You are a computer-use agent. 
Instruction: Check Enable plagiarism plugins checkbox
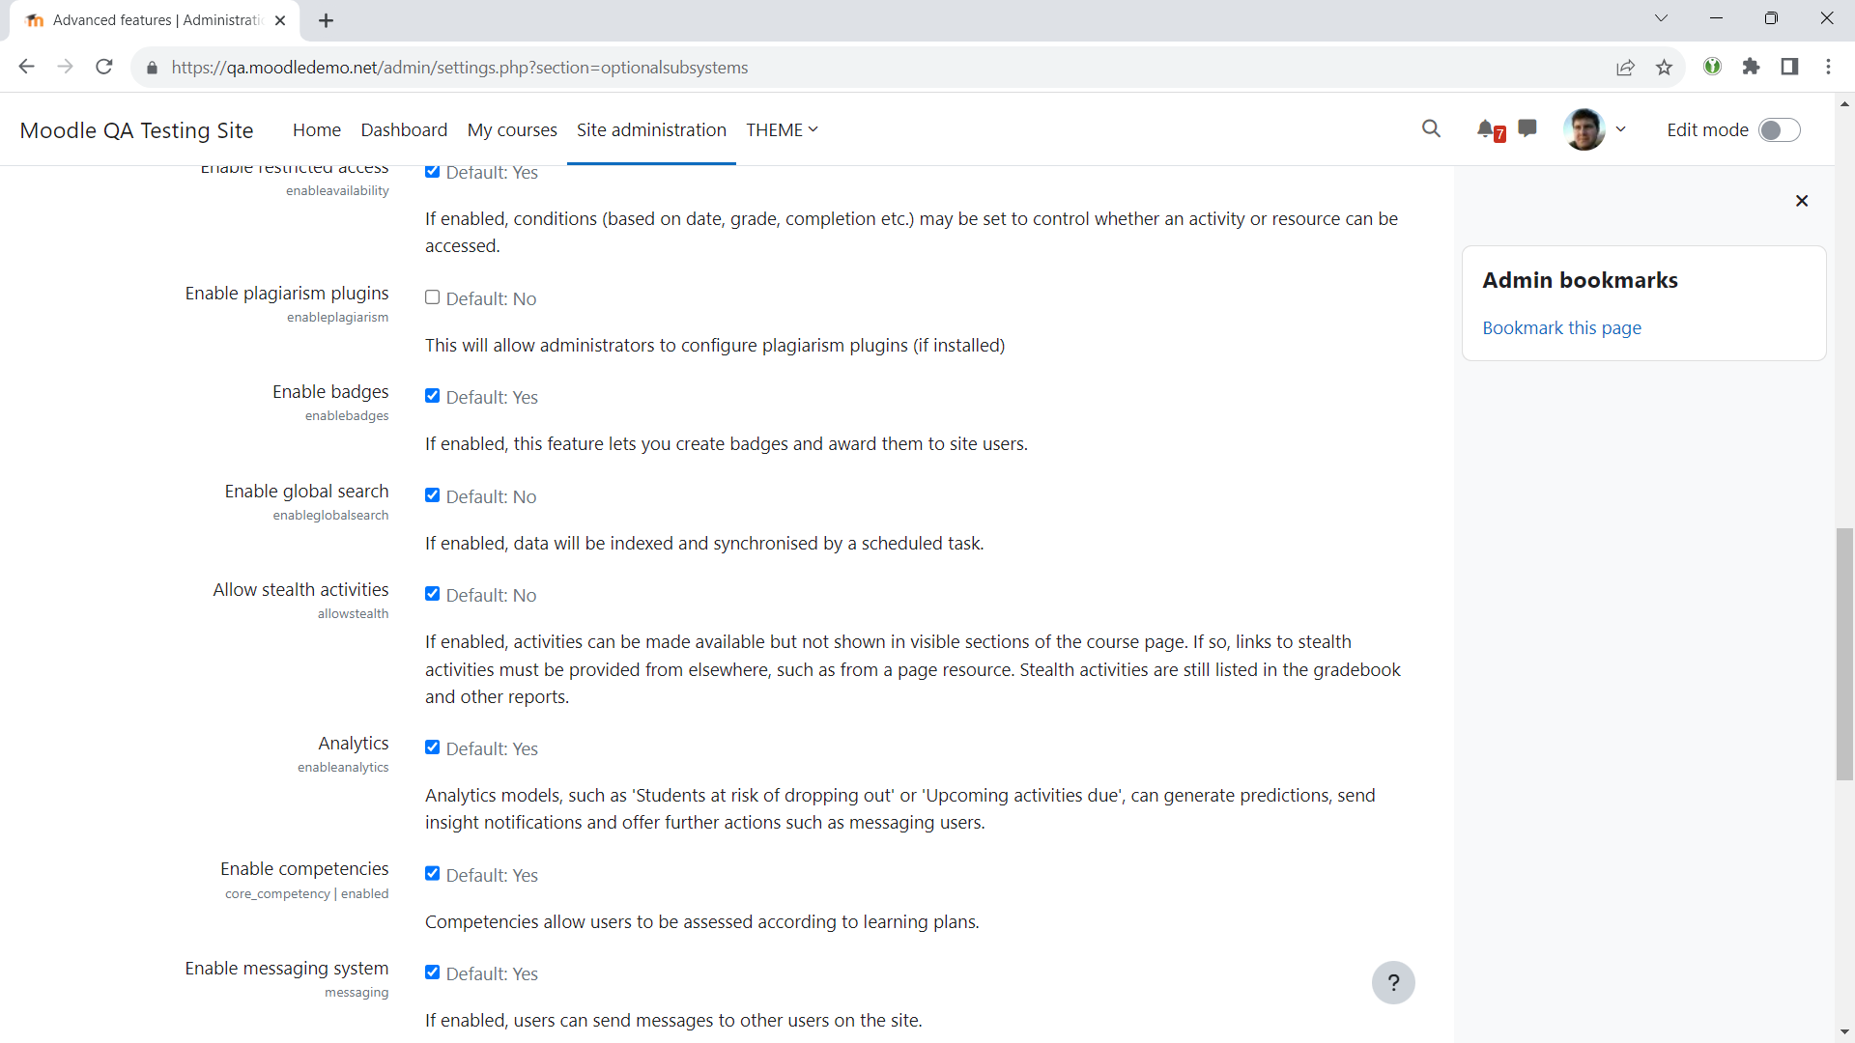432,297
